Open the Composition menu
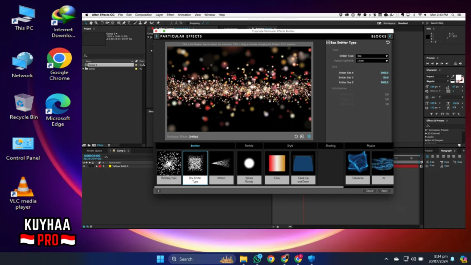This screenshot has width=471, height=265. coord(144,15)
